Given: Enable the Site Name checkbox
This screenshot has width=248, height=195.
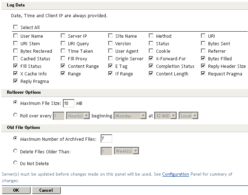Looking at the screenshot, I should [x=110, y=36].
